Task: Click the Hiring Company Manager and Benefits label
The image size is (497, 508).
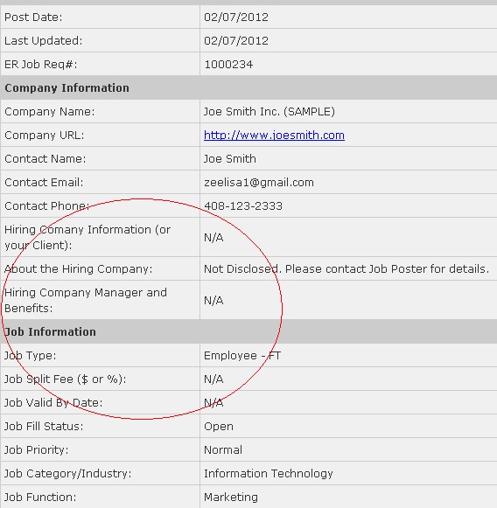Action: [x=86, y=300]
